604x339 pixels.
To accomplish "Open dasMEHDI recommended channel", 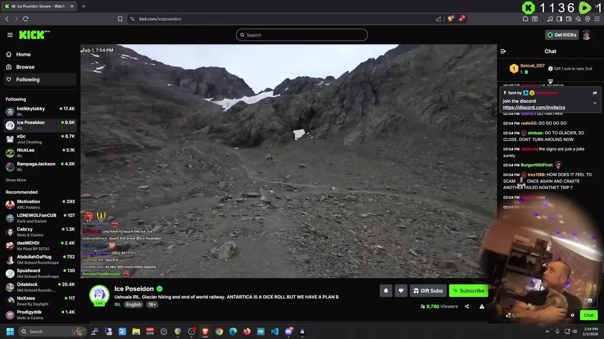I will [40, 245].
